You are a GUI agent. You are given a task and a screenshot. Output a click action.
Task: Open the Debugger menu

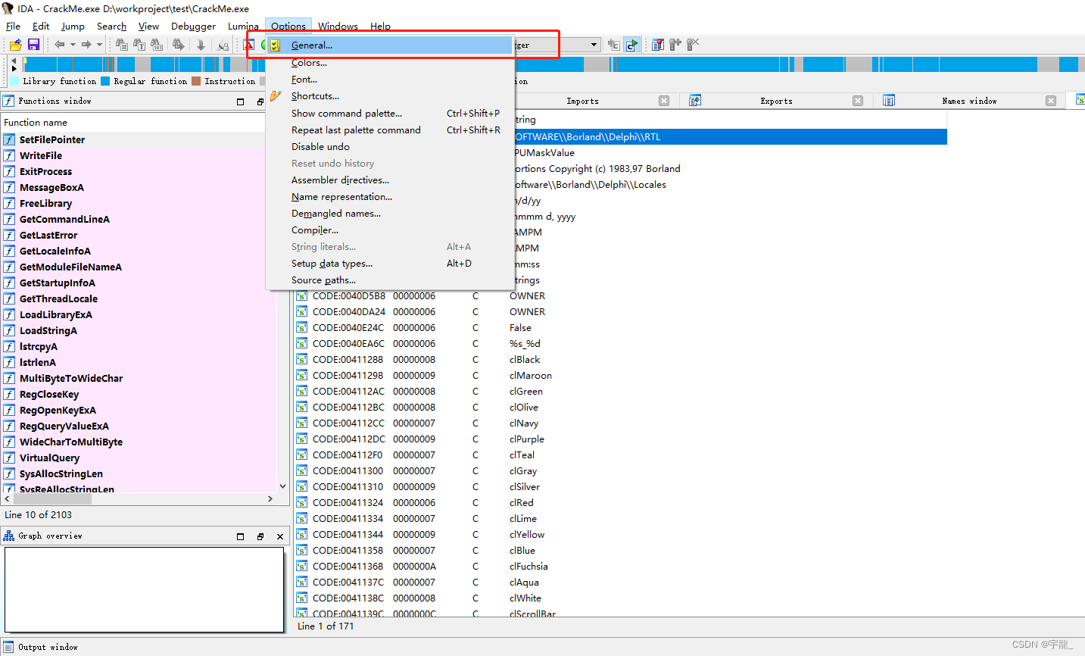(193, 26)
